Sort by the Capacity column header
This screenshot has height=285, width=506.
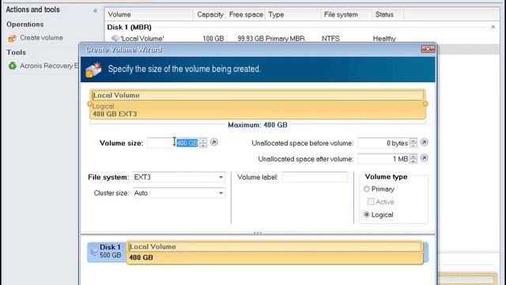210,14
